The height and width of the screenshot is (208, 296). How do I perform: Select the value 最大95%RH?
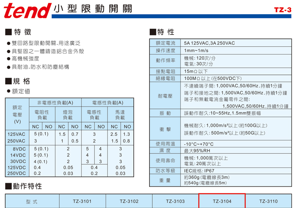[x=197, y=151]
